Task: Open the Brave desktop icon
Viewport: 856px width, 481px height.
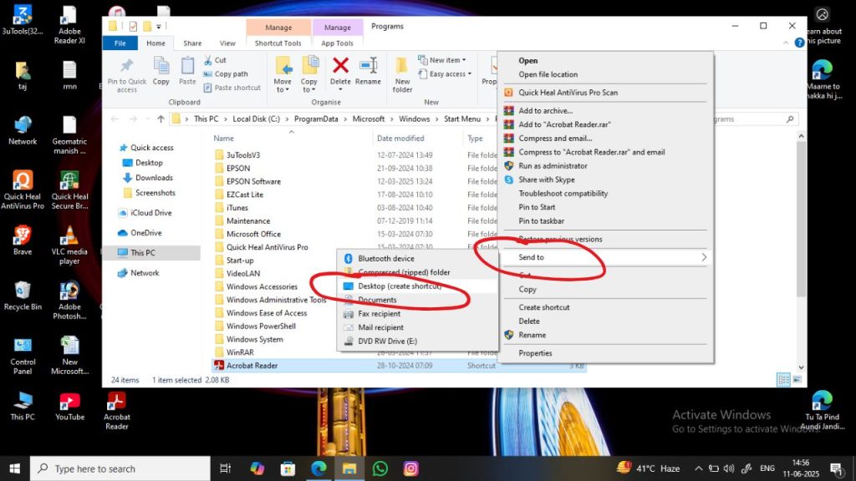Action: [x=23, y=240]
